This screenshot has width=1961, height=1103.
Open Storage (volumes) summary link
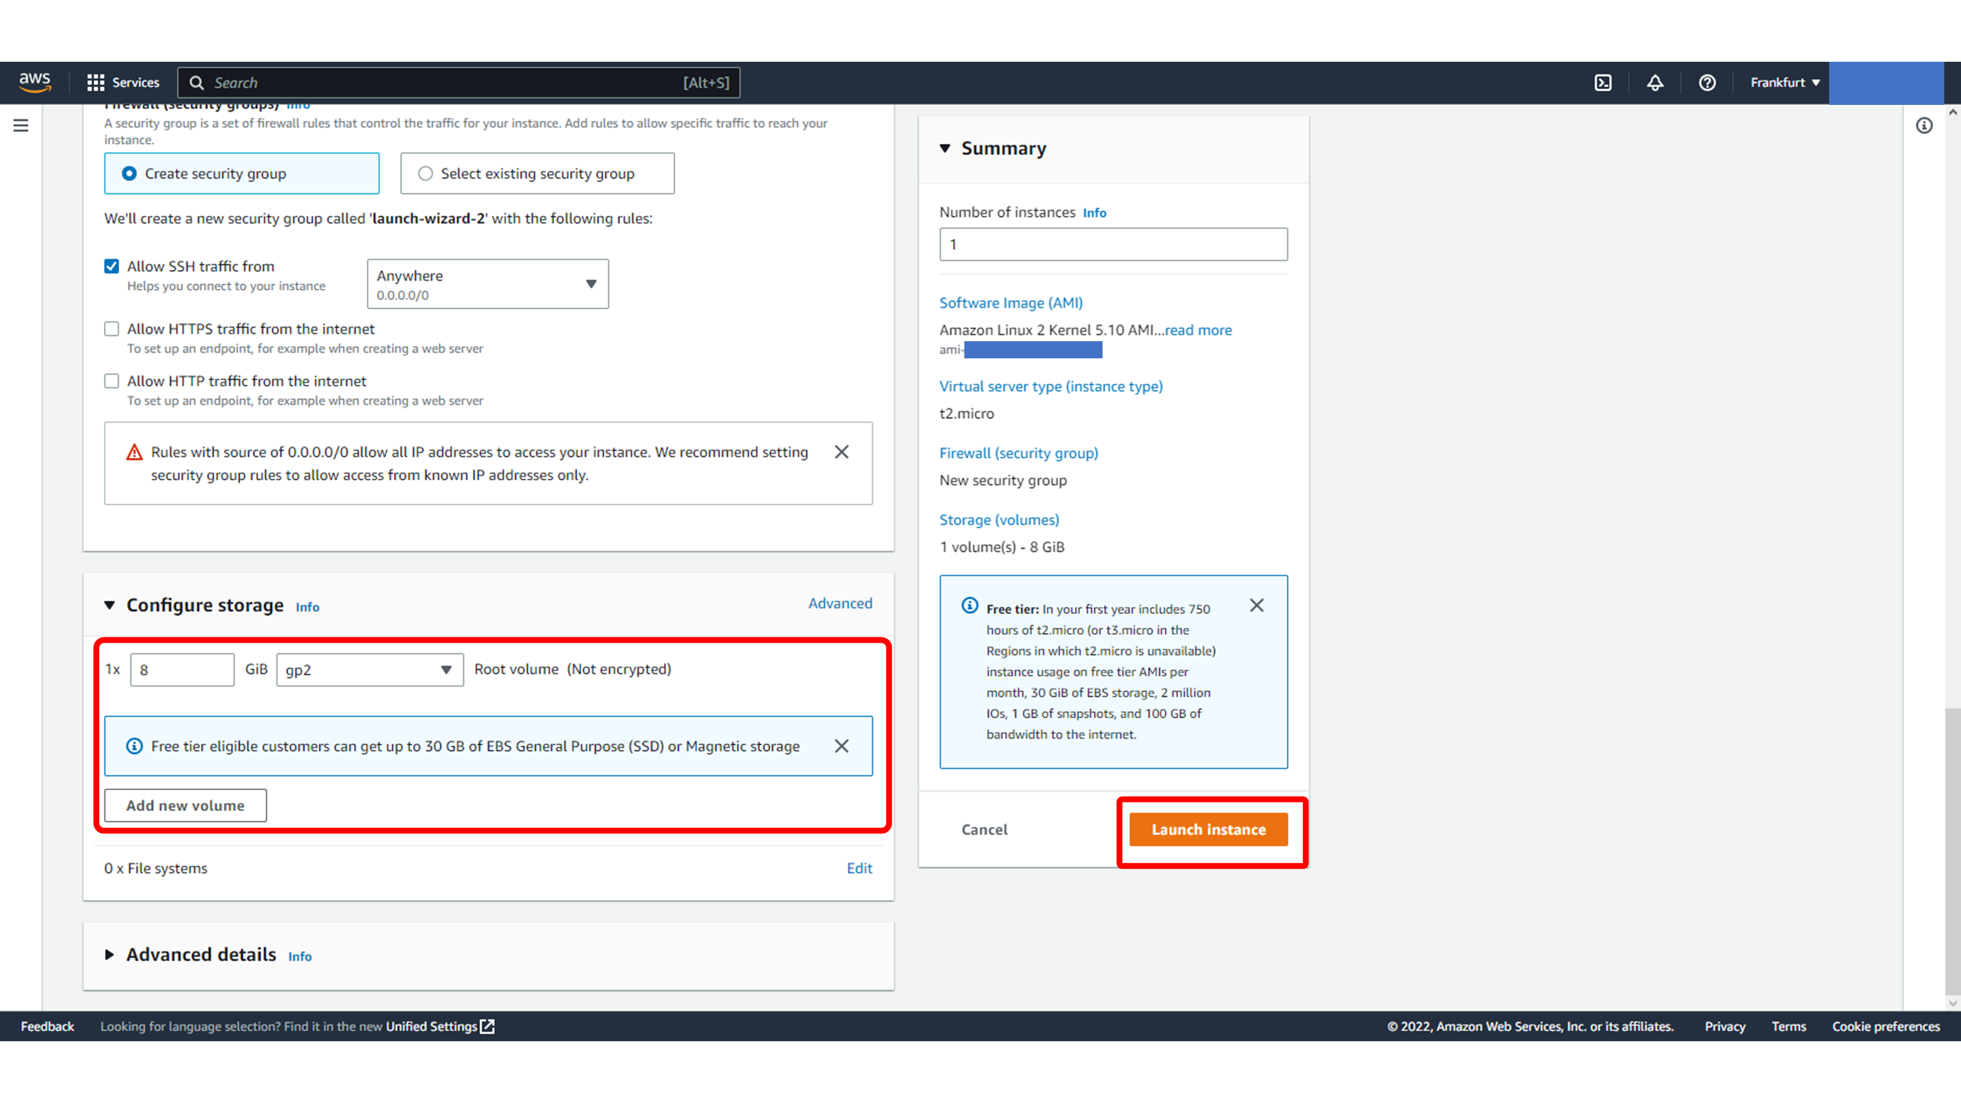tap(999, 520)
